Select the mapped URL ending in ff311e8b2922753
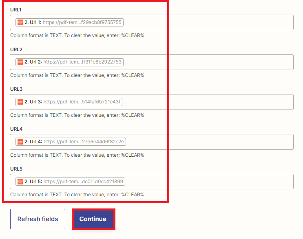303x239 pixels. [x=82, y=62]
